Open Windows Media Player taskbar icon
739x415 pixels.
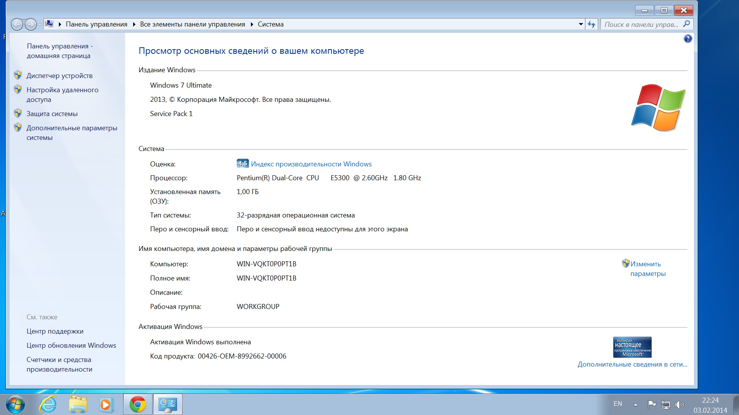107,405
